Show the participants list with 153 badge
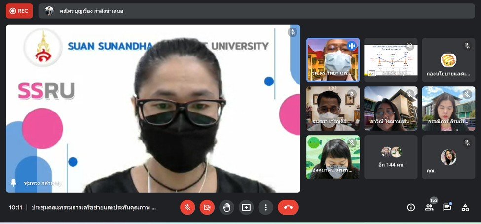Viewport: 481px width, 224px height. pos(429,207)
